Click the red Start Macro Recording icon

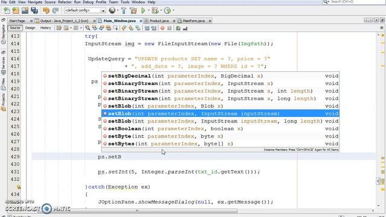pyautogui.click(x=162, y=28)
